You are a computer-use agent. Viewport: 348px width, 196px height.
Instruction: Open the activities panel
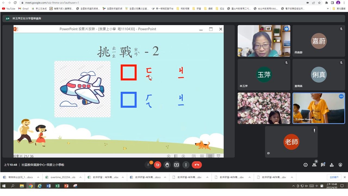(x=331, y=165)
